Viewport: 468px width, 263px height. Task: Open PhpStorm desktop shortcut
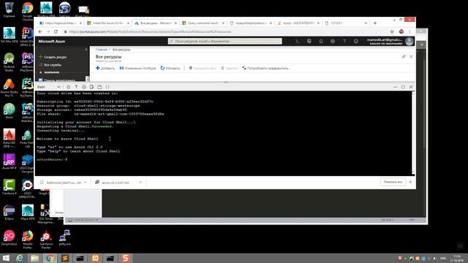point(27,62)
